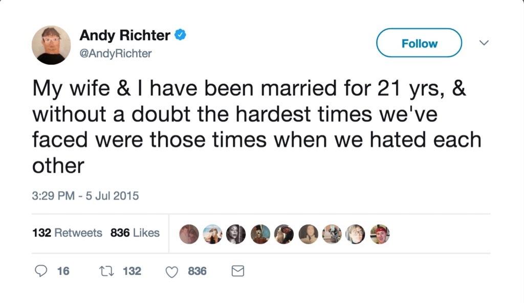Expand more actions via the down arrow
The height and width of the screenshot is (303, 524).
(x=484, y=43)
